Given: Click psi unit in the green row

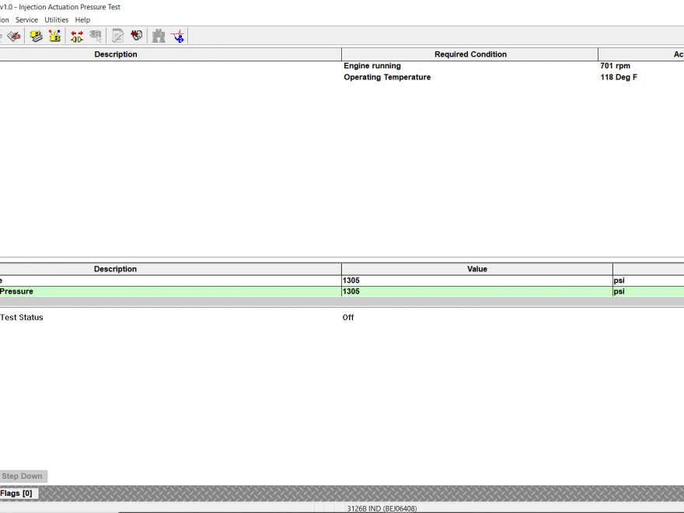Looking at the screenshot, I should [x=619, y=291].
